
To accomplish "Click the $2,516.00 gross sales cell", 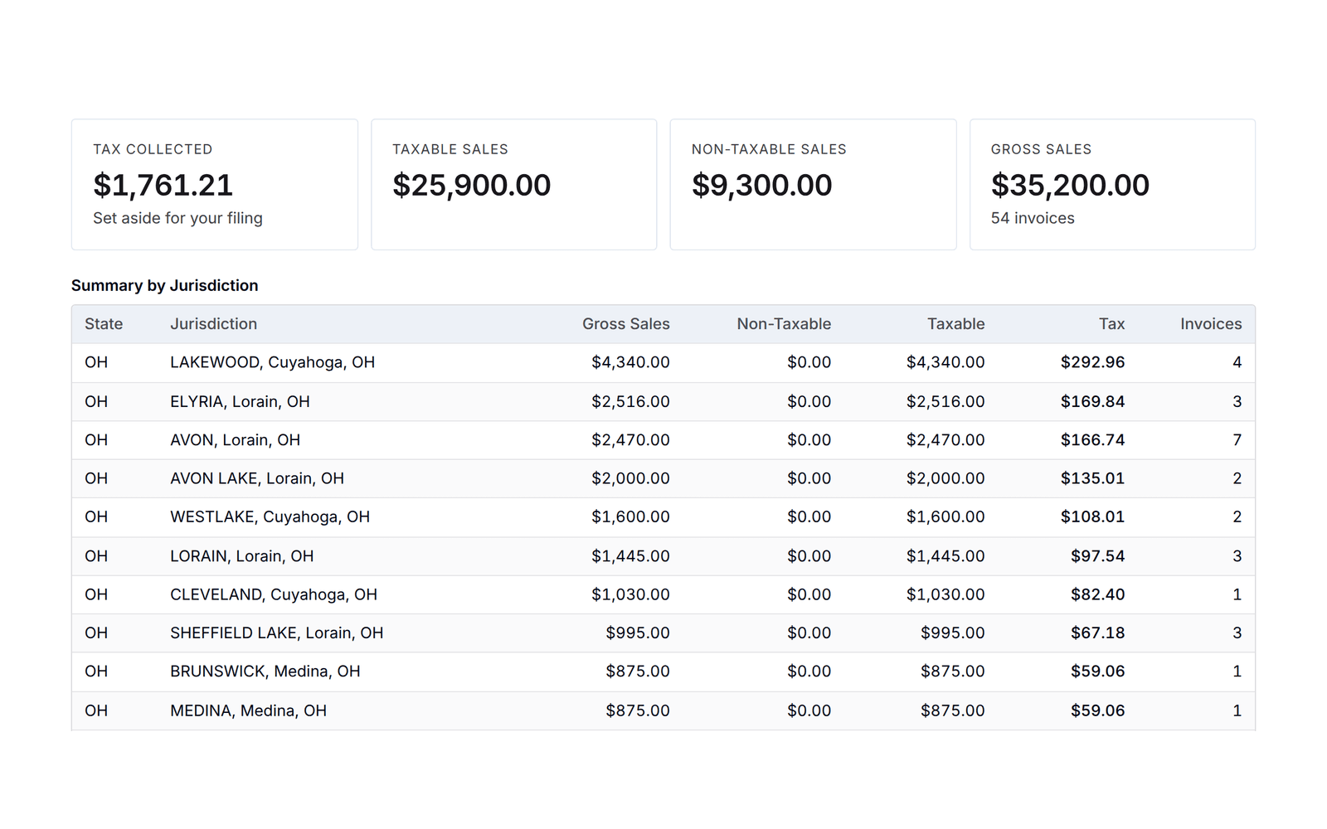I will pyautogui.click(x=630, y=402).
